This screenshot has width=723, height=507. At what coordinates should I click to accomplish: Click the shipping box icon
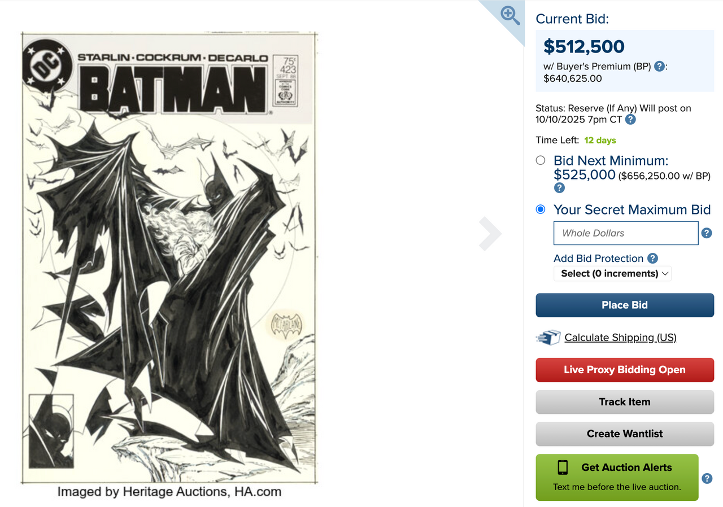click(x=548, y=338)
